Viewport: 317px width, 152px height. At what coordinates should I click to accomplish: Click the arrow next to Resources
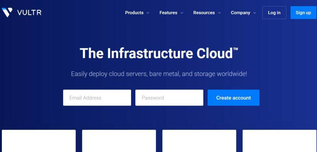(219, 13)
